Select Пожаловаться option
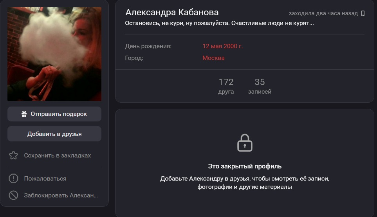The height and width of the screenshot is (217, 377). 45,179
